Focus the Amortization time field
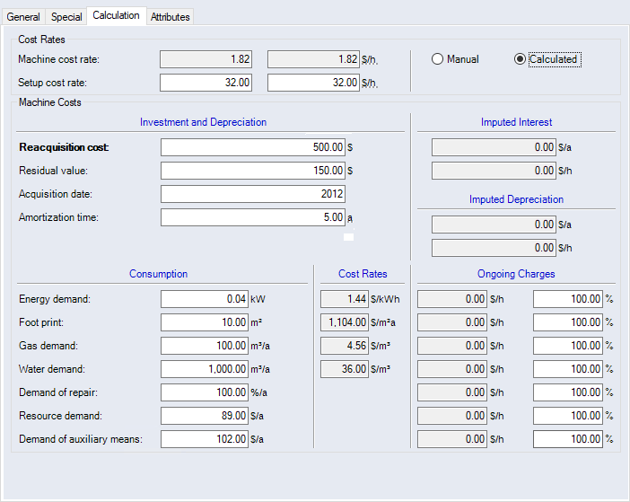 [x=253, y=217]
